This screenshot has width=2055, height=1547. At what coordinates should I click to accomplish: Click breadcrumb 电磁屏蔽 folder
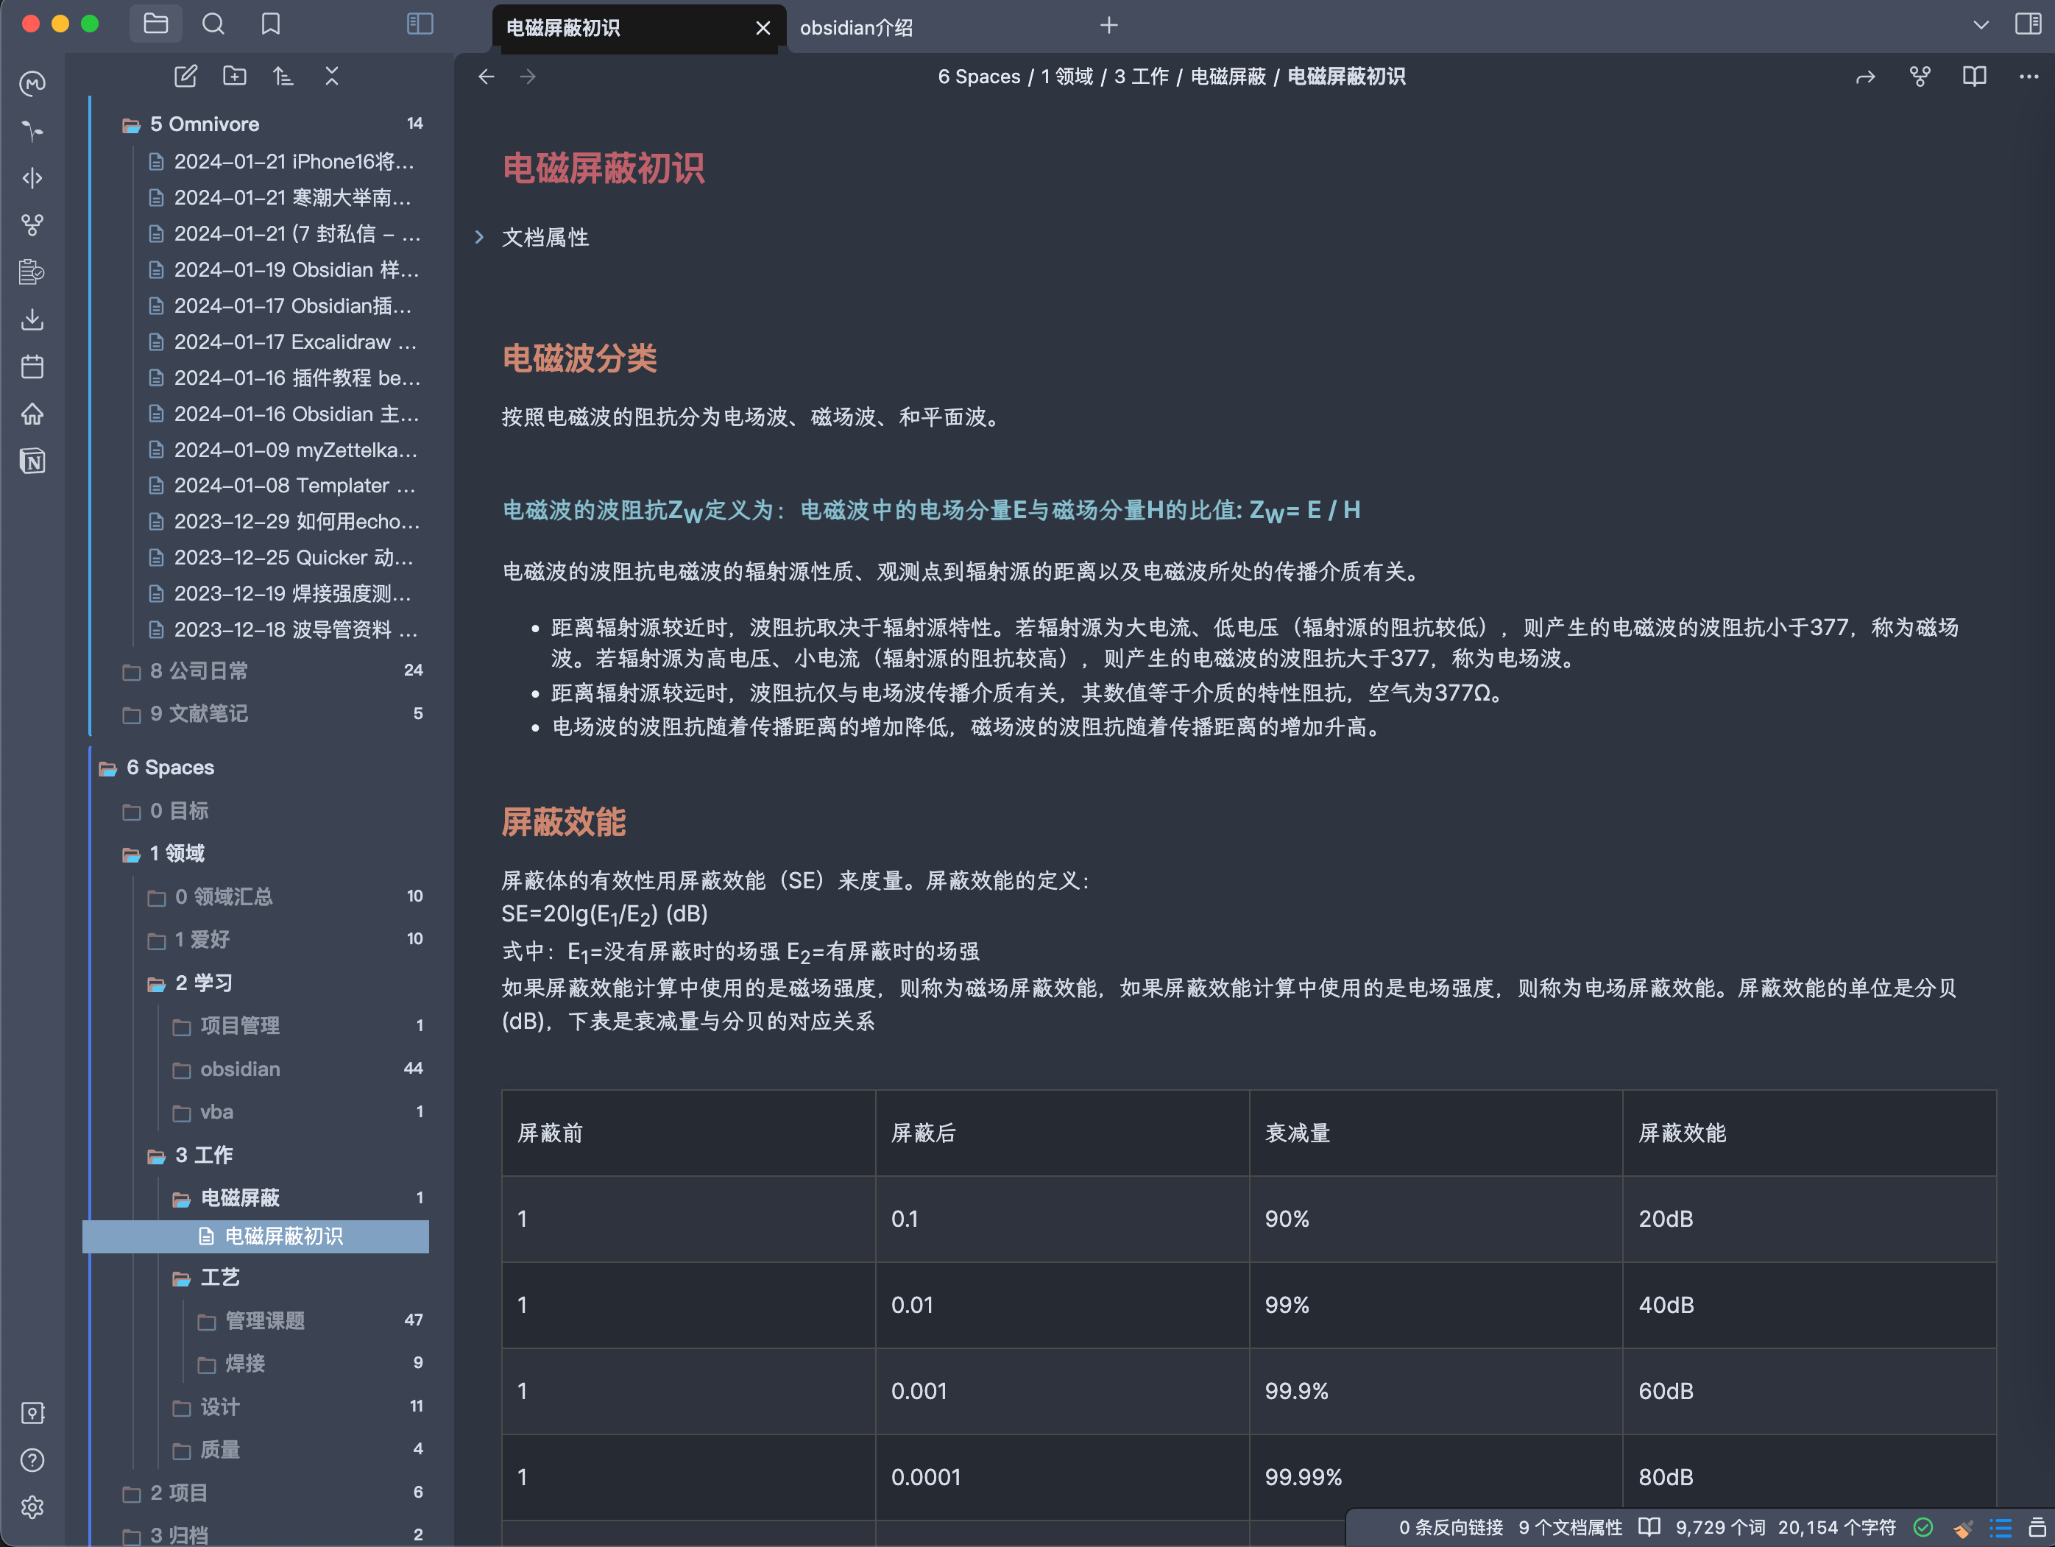coord(1228,77)
